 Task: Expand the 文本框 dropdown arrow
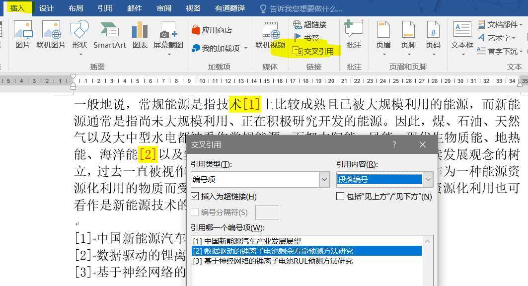(x=462, y=54)
